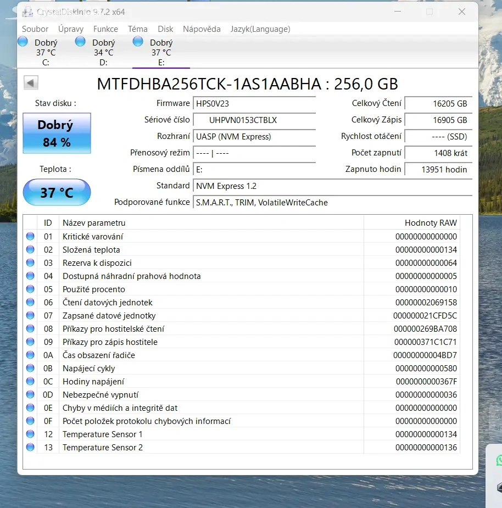Screen dimensions: 502x508
Task: Click the blue status orb for drive E:
Action: point(138,42)
